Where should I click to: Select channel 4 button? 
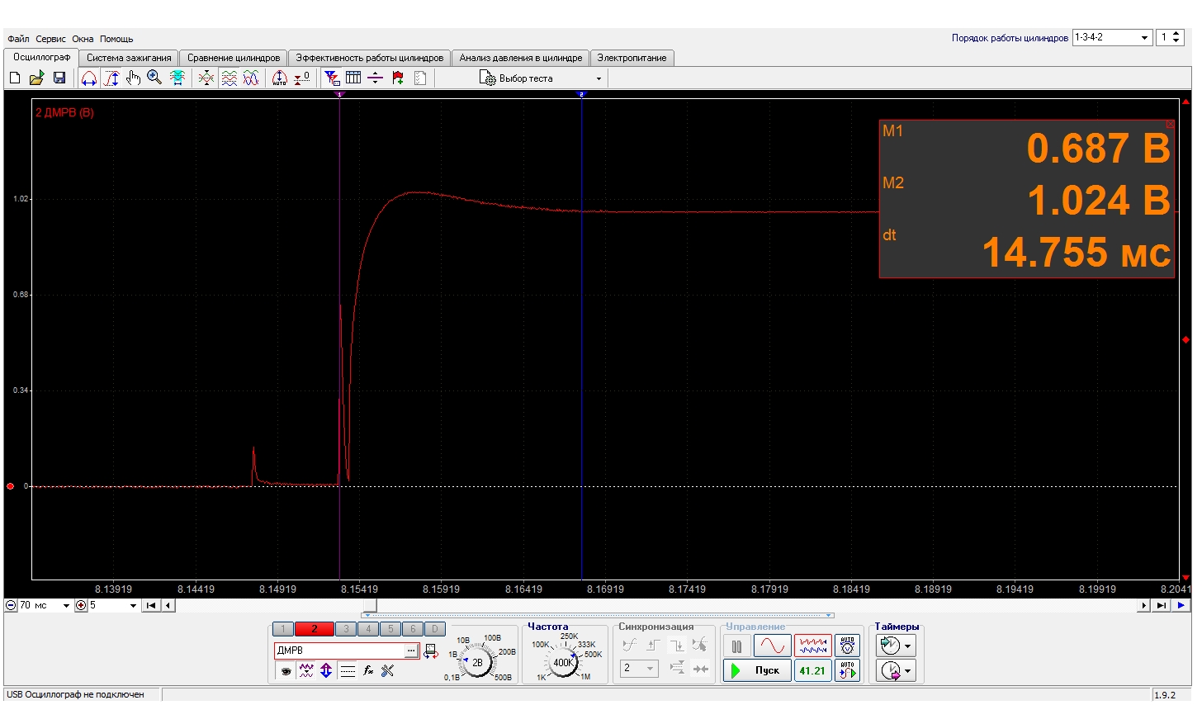pyautogui.click(x=368, y=629)
